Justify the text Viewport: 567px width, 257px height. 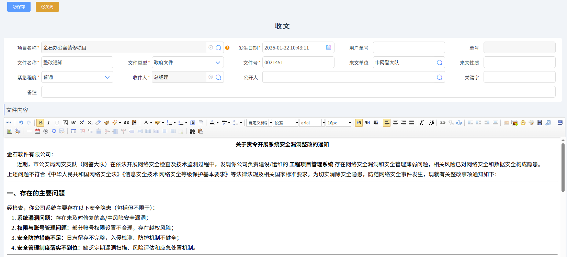tap(412, 123)
